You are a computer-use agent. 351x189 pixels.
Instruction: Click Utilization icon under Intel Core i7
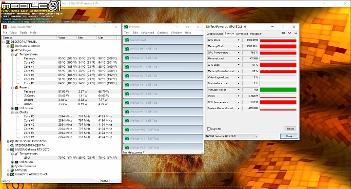tap(17, 108)
